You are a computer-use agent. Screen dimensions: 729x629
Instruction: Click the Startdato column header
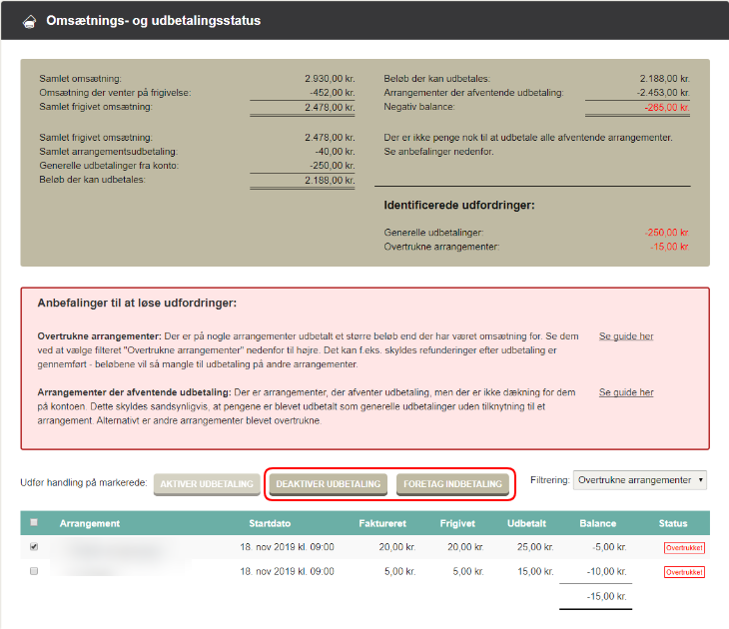point(271,523)
